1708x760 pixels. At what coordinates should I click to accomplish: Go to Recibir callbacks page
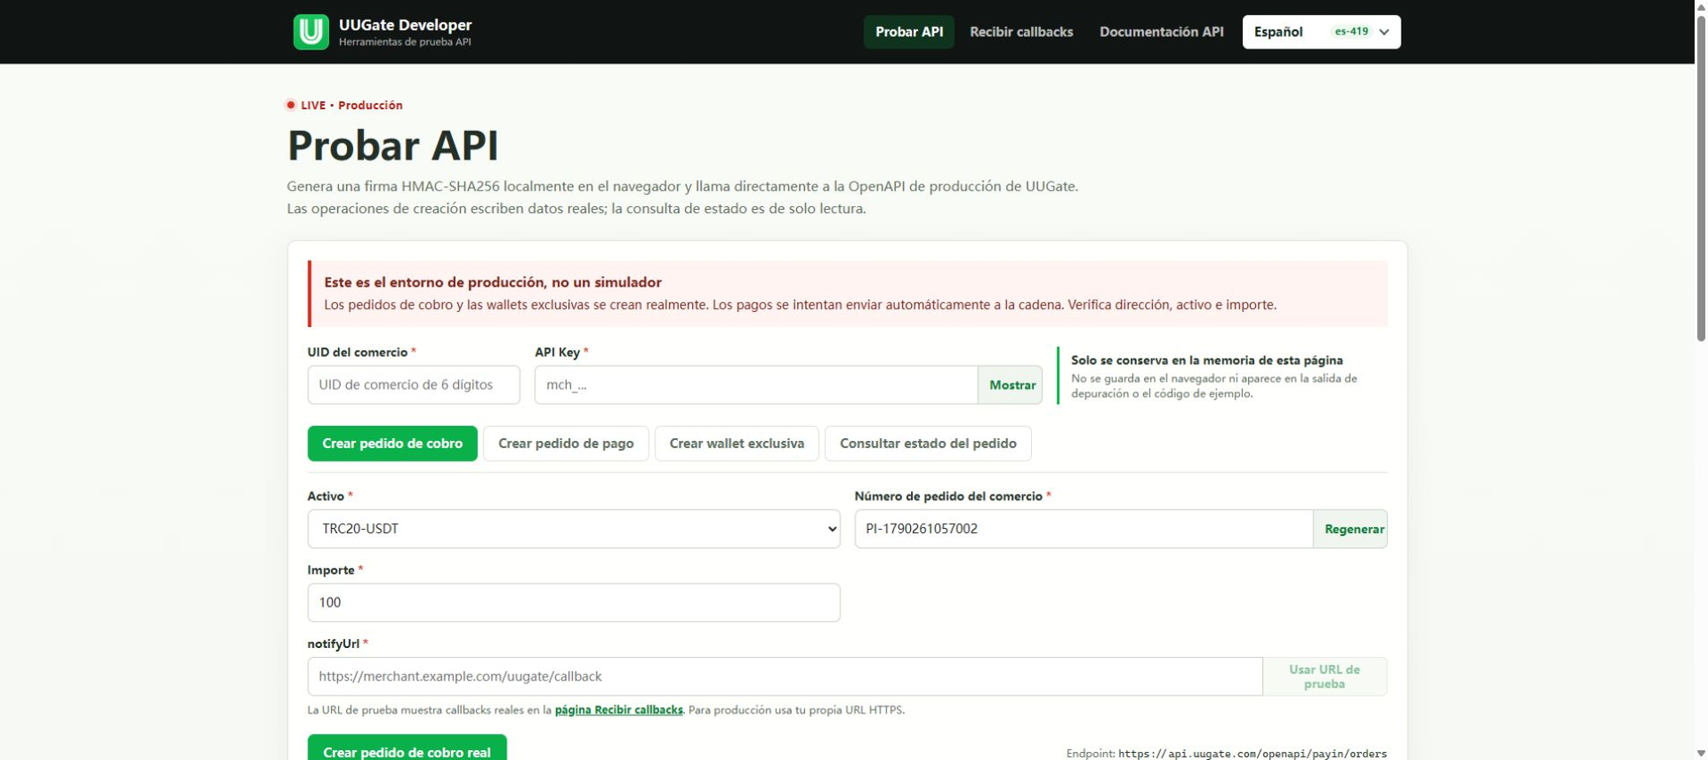[1021, 32]
